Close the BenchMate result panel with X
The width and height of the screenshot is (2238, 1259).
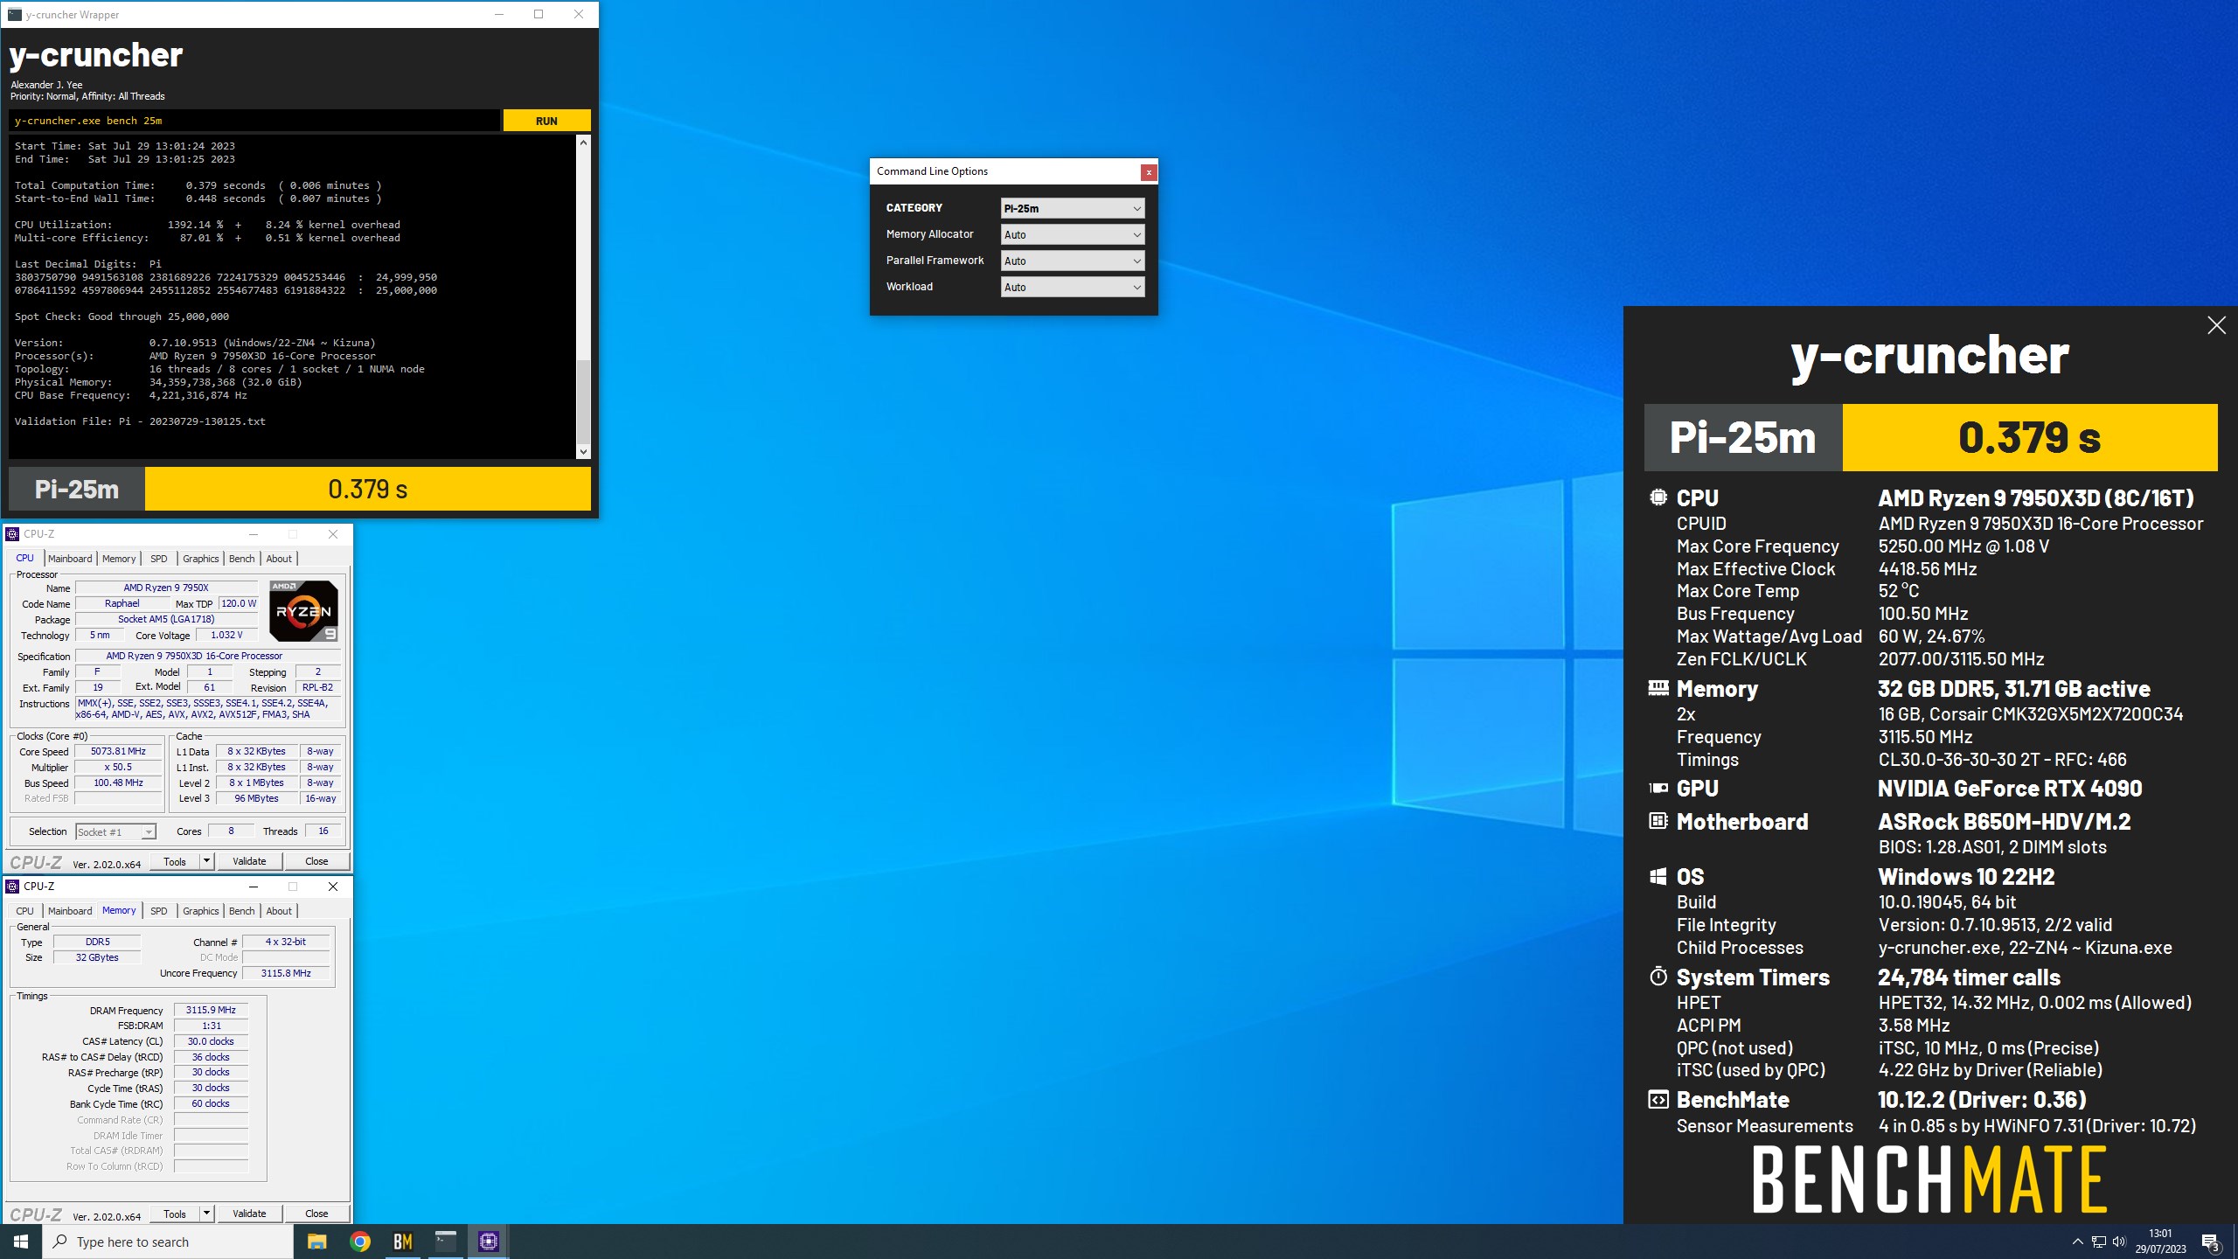pos(2216,325)
